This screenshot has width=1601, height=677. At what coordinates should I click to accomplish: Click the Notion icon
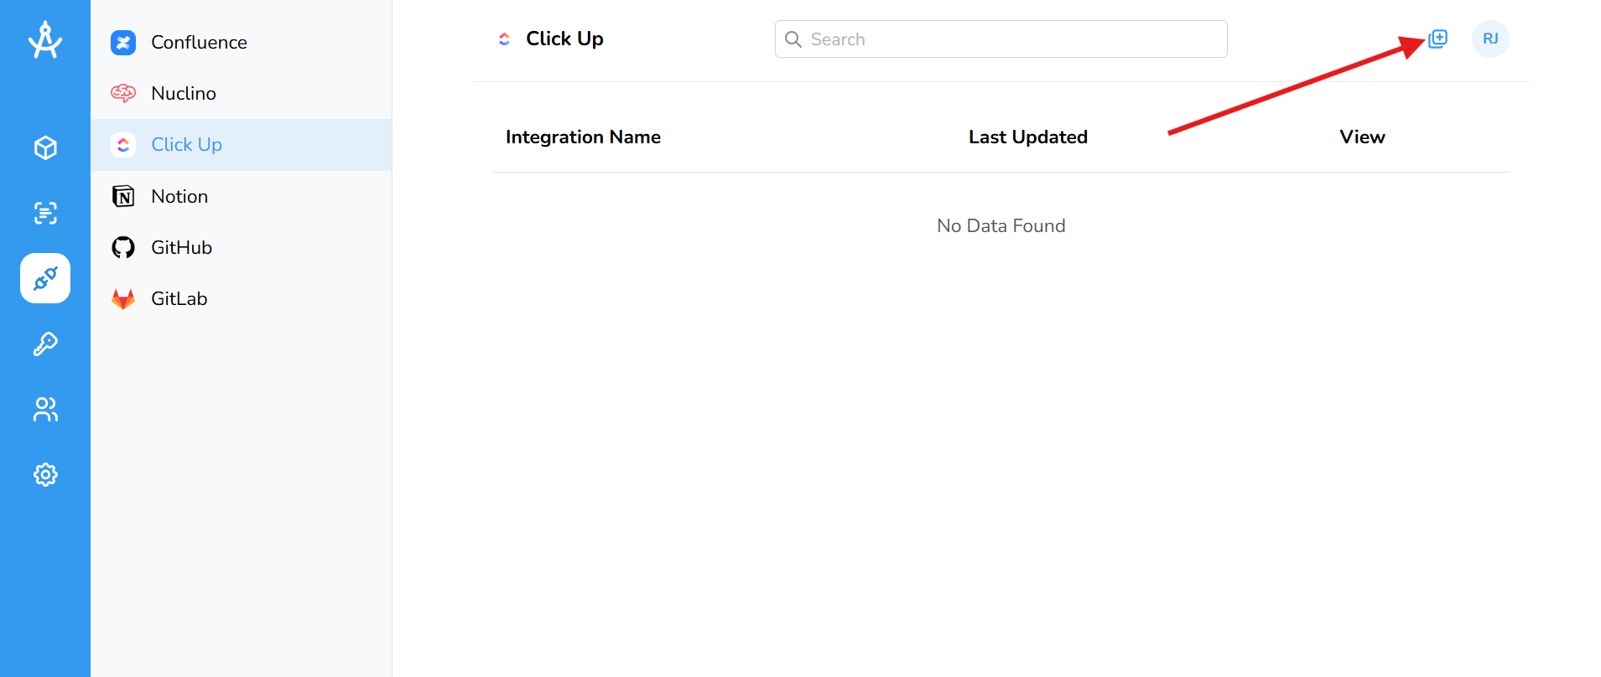pos(122,195)
